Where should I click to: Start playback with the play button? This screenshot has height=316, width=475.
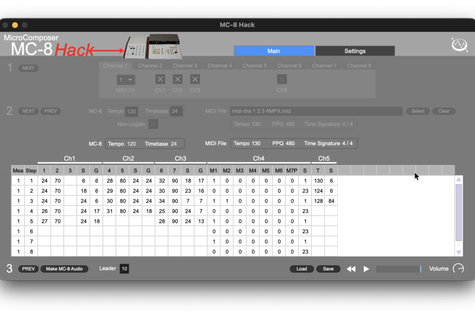coord(366,269)
